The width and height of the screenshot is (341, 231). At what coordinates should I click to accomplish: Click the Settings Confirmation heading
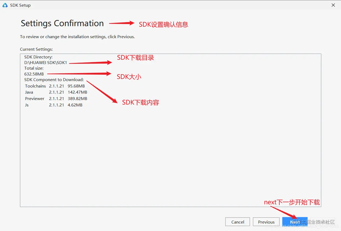point(62,23)
